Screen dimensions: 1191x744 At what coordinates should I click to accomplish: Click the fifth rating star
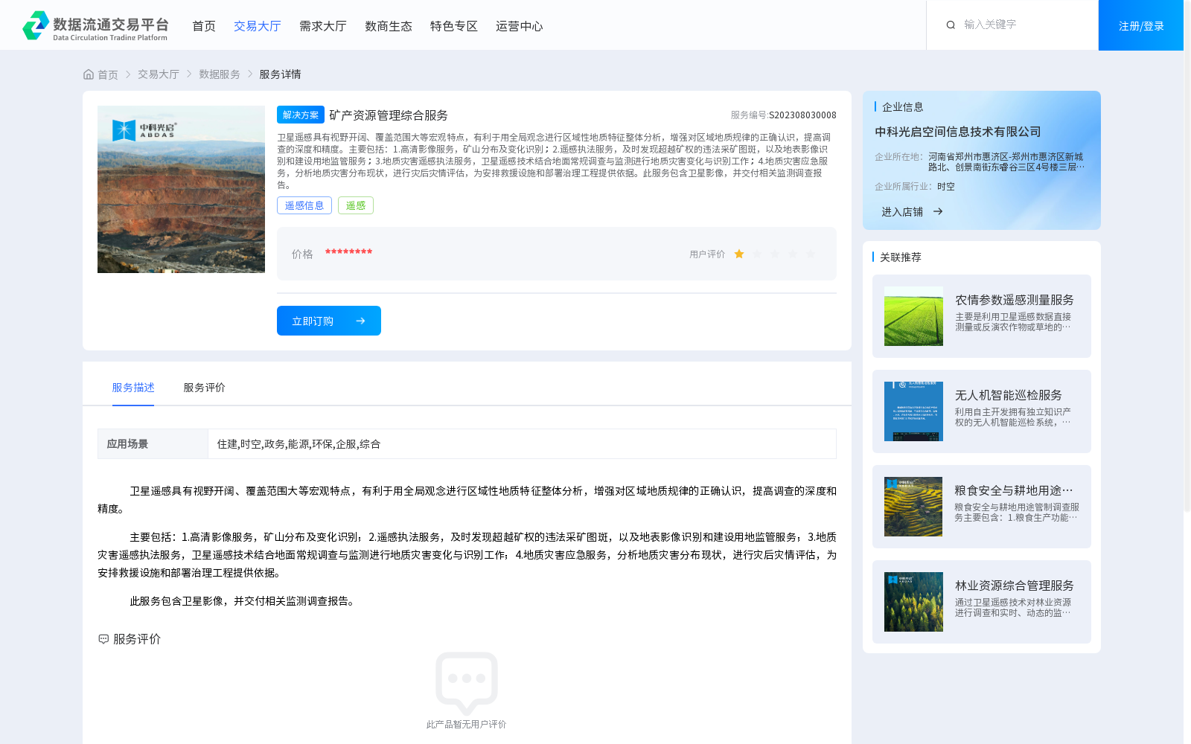tap(811, 254)
